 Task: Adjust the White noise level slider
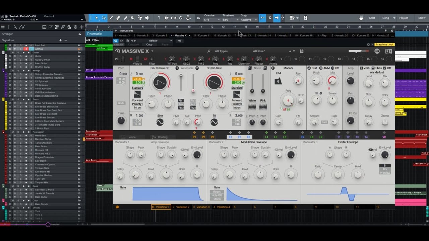click(x=252, y=91)
